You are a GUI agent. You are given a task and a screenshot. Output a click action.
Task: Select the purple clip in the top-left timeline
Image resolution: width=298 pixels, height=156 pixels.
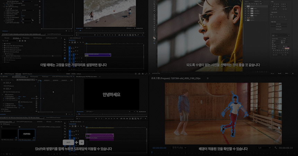pyautogui.click(x=98, y=54)
